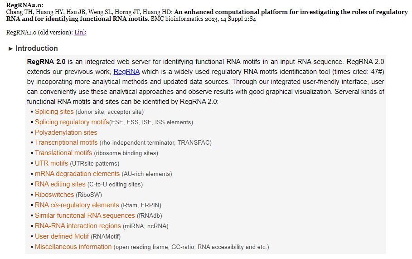Open RNA-RNA interaction regions entry

(78, 226)
